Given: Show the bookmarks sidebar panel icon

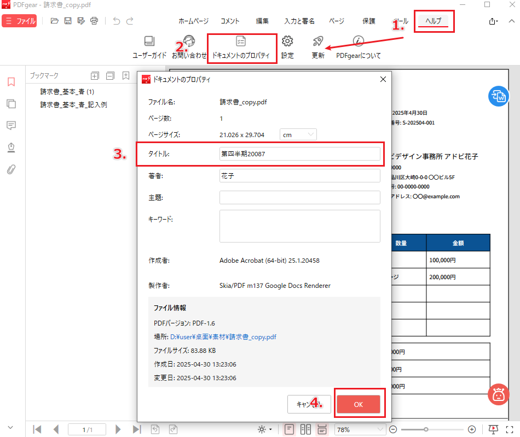Looking at the screenshot, I should point(11,81).
